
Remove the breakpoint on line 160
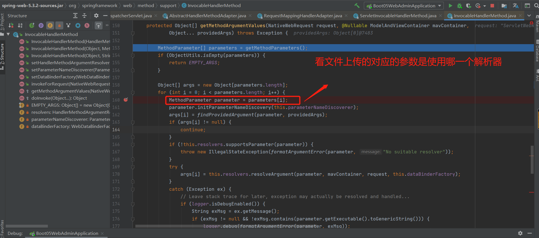(x=126, y=100)
